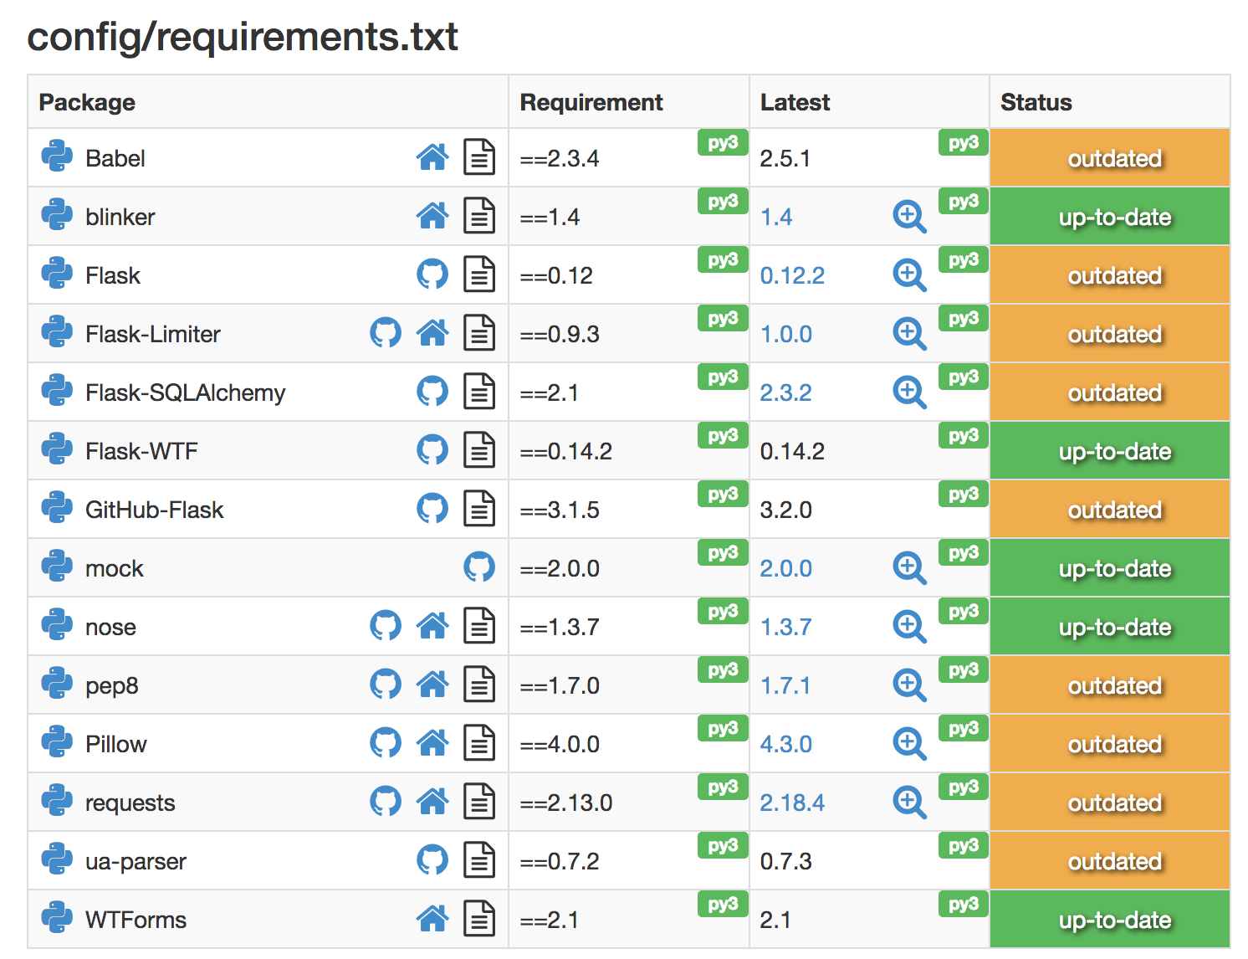Open the Babel changelog document icon
Image resolution: width=1248 pixels, height=959 pixels.
click(x=479, y=157)
